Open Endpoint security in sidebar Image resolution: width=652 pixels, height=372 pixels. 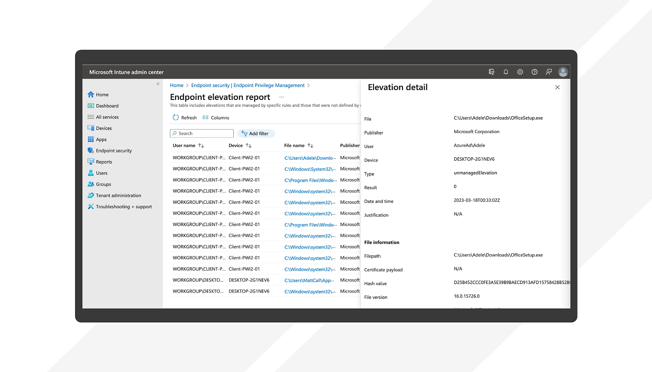point(113,151)
